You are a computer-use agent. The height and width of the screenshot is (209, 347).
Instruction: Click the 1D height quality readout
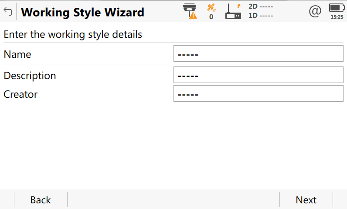(x=261, y=16)
